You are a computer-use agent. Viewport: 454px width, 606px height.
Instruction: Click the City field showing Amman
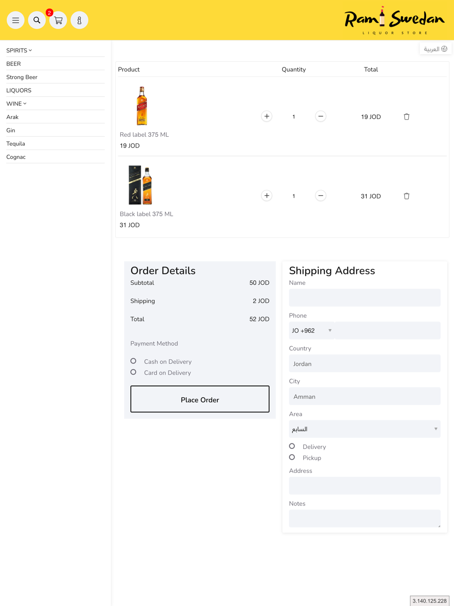(365, 396)
